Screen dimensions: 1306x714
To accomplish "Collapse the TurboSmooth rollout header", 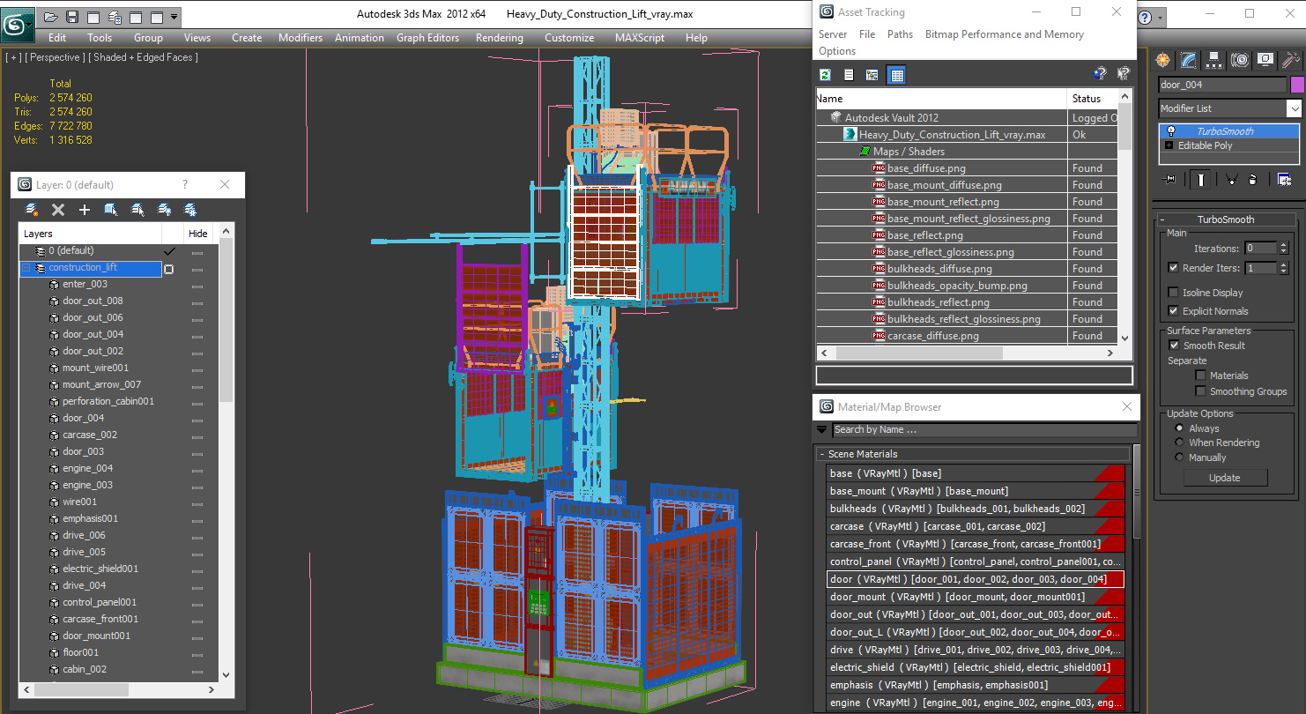I will pos(1226,219).
